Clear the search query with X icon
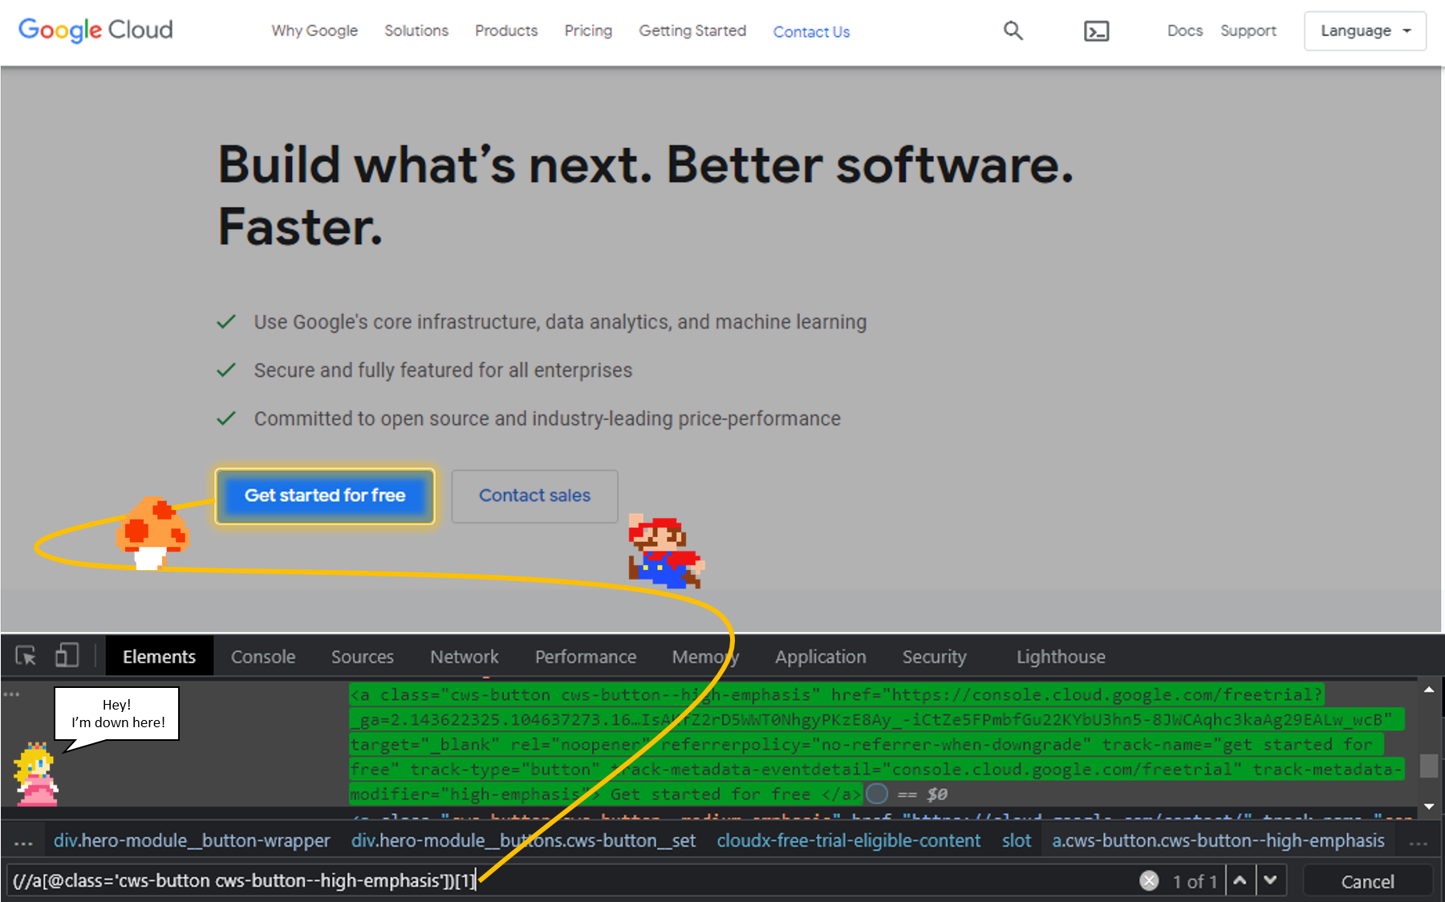The image size is (1445, 902). click(x=1149, y=880)
